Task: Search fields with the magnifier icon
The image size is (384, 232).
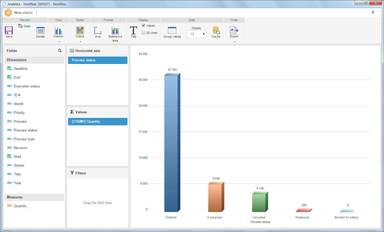Action: [60, 51]
